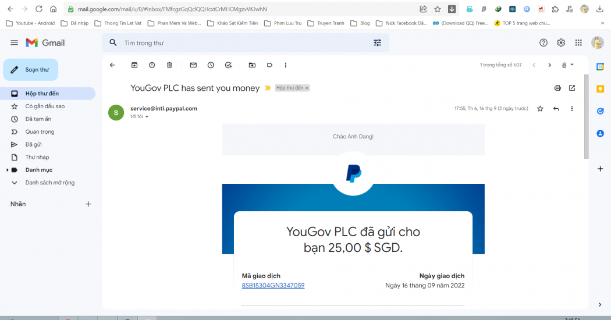Open Hộp thư đến folder
611x320 pixels.
[48, 94]
